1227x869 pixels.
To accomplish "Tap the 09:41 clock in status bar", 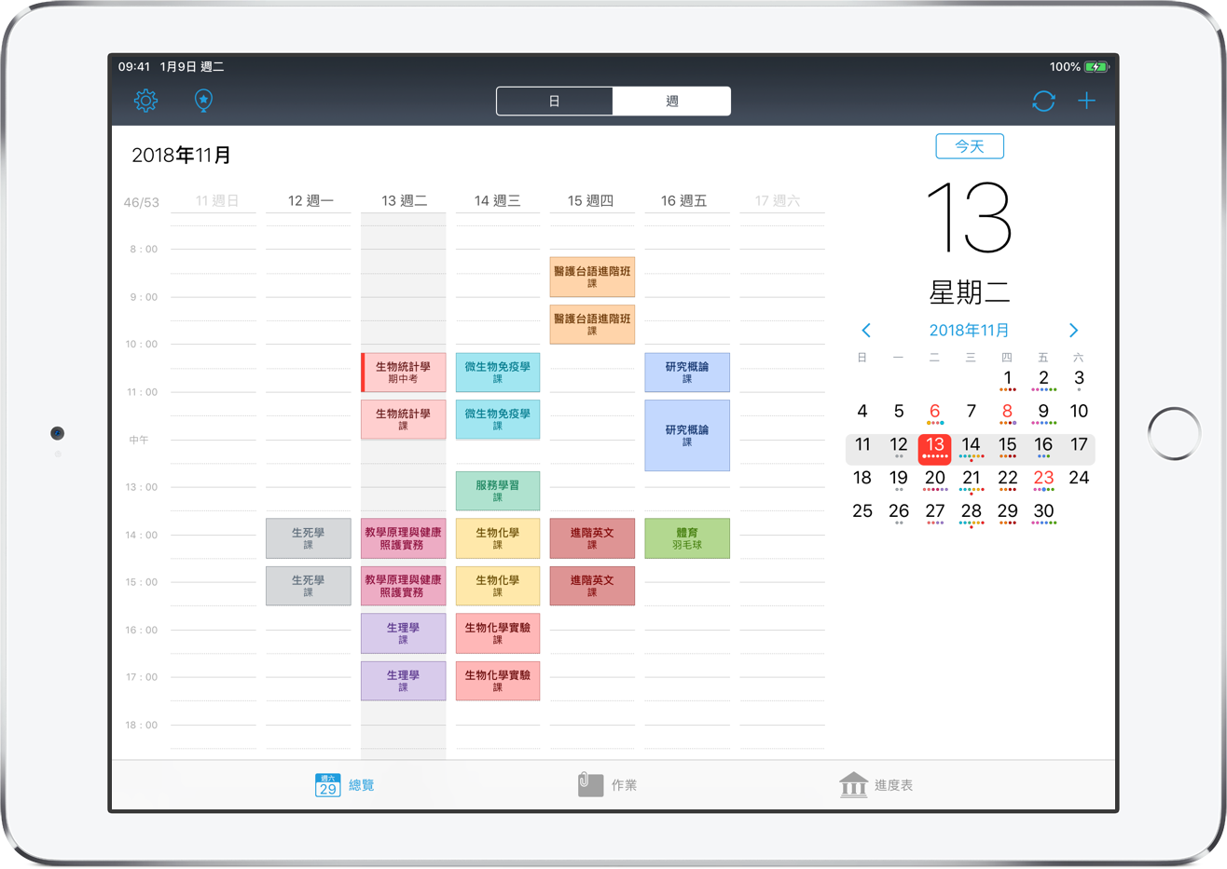I will 134,67.
